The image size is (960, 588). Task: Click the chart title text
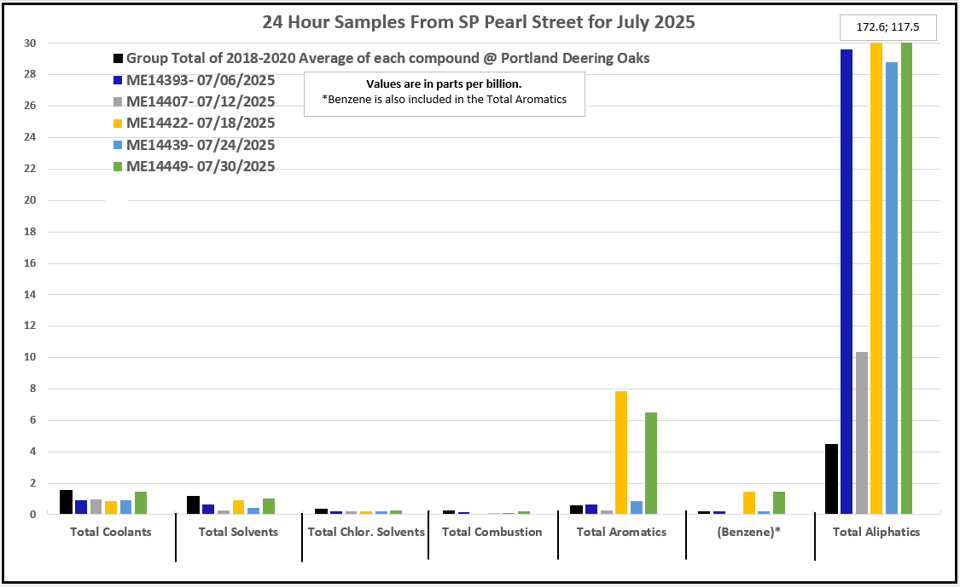tap(479, 23)
